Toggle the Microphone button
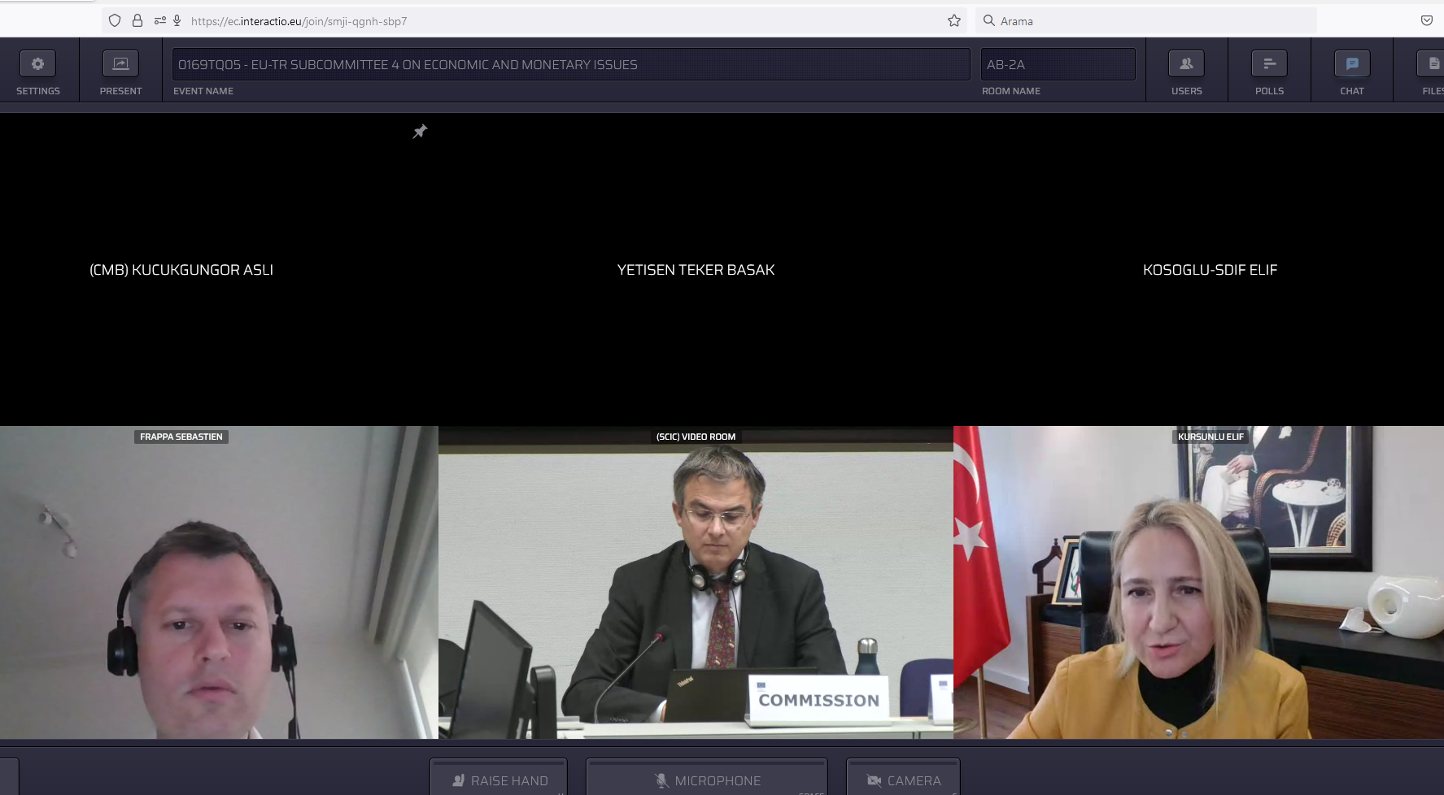This screenshot has height=795, width=1444. (707, 779)
